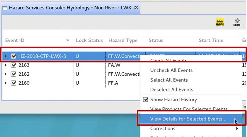The height and width of the screenshot is (137, 247).
Task: Expand the HZ-2018-CTP-LWX-3 row
Action: (6, 56)
